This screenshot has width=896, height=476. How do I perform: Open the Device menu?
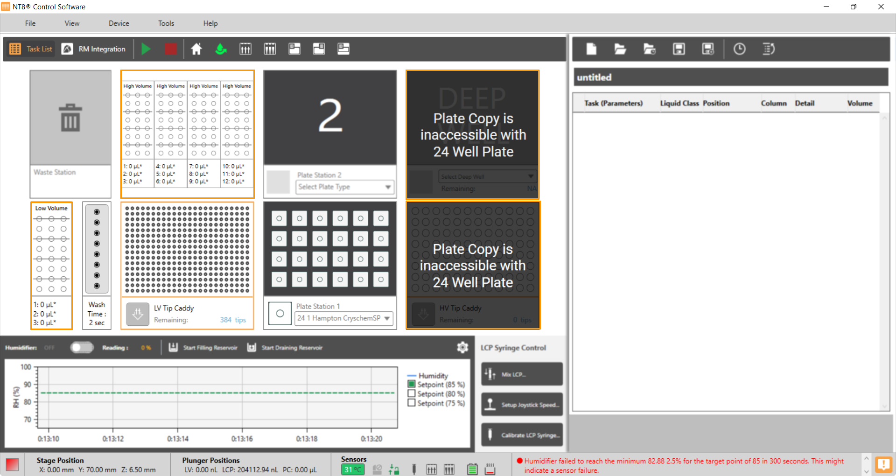119,23
